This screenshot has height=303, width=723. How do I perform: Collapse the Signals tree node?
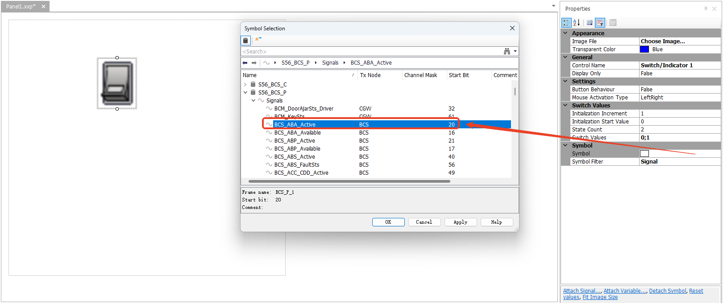253,100
